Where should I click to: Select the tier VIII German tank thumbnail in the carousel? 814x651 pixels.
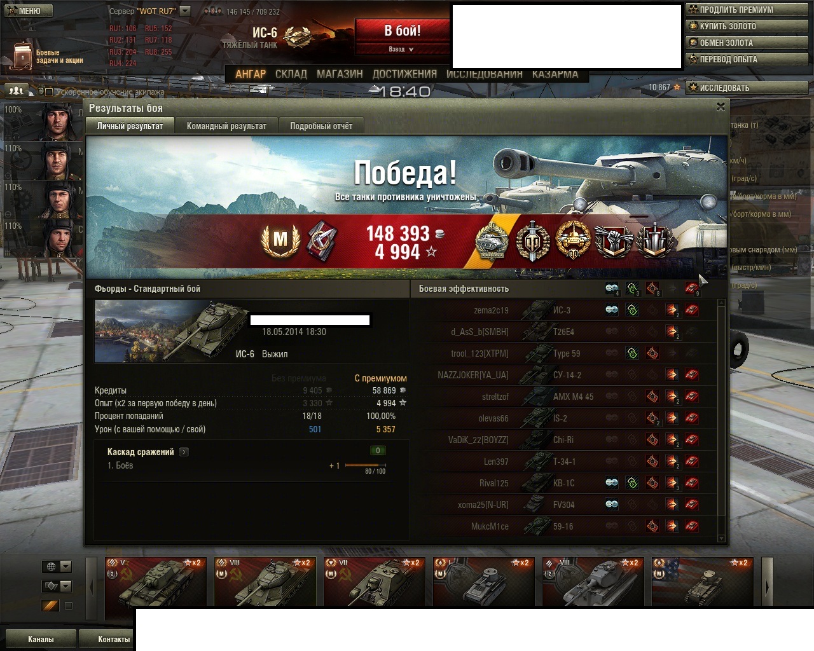pyautogui.click(x=593, y=582)
